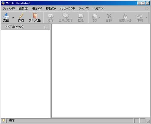Click the タグ tag toolbar icon
151x124 pixels.
(95, 18)
